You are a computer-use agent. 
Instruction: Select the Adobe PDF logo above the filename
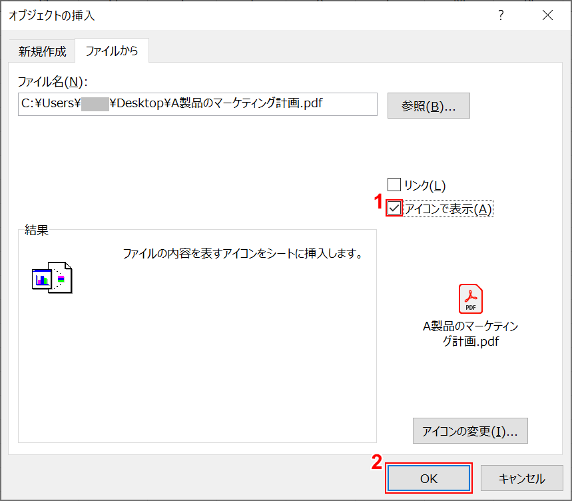coord(470,300)
